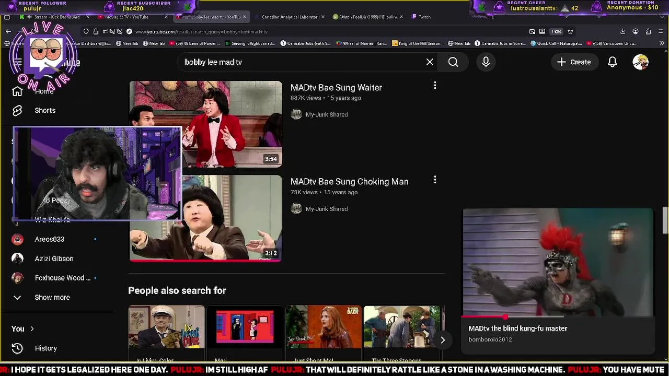Click My-Junk Shared avatar under Bae Sung Choking Man
Screen dimensions: 669x376
[x=296, y=209]
